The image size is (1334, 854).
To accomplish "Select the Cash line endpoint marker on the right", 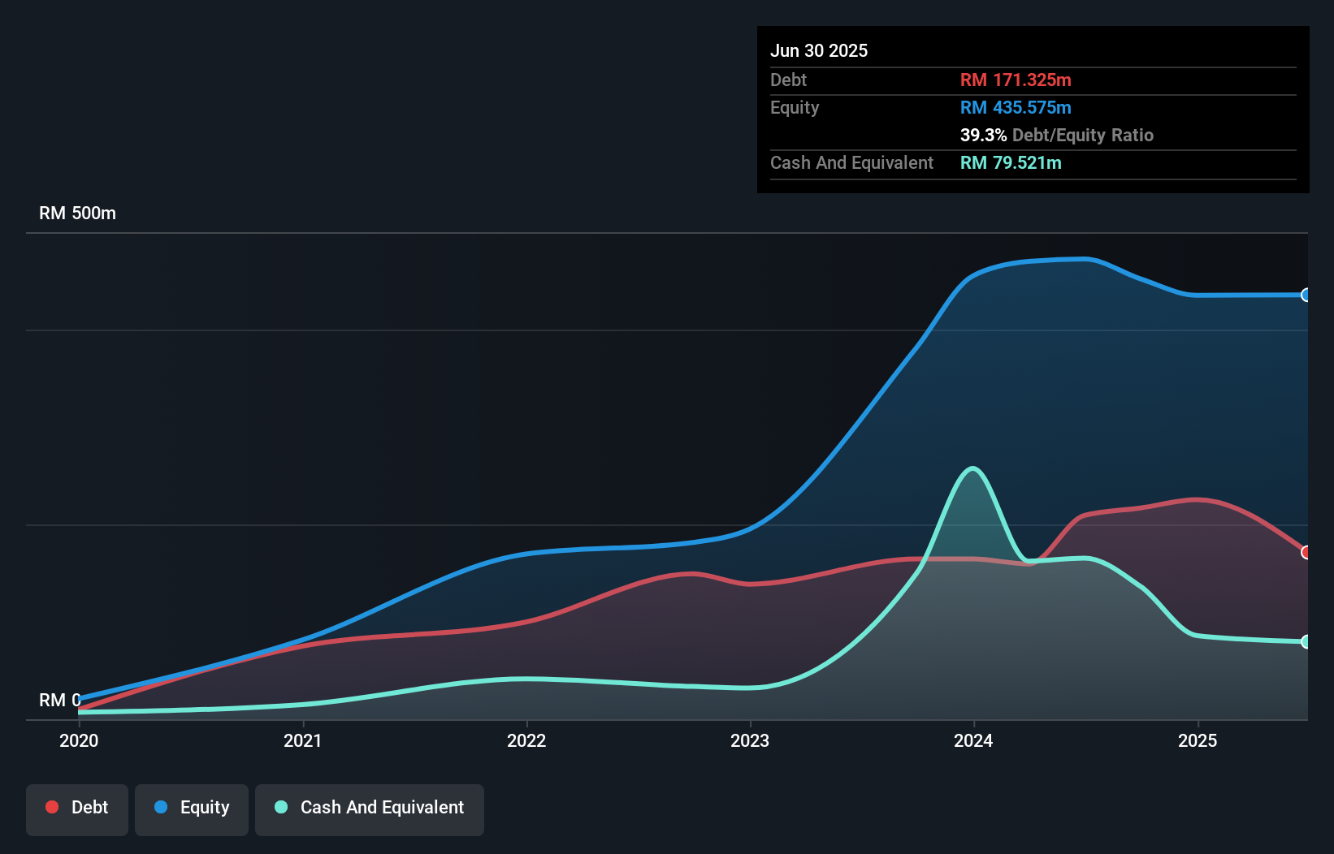I will tap(1306, 643).
